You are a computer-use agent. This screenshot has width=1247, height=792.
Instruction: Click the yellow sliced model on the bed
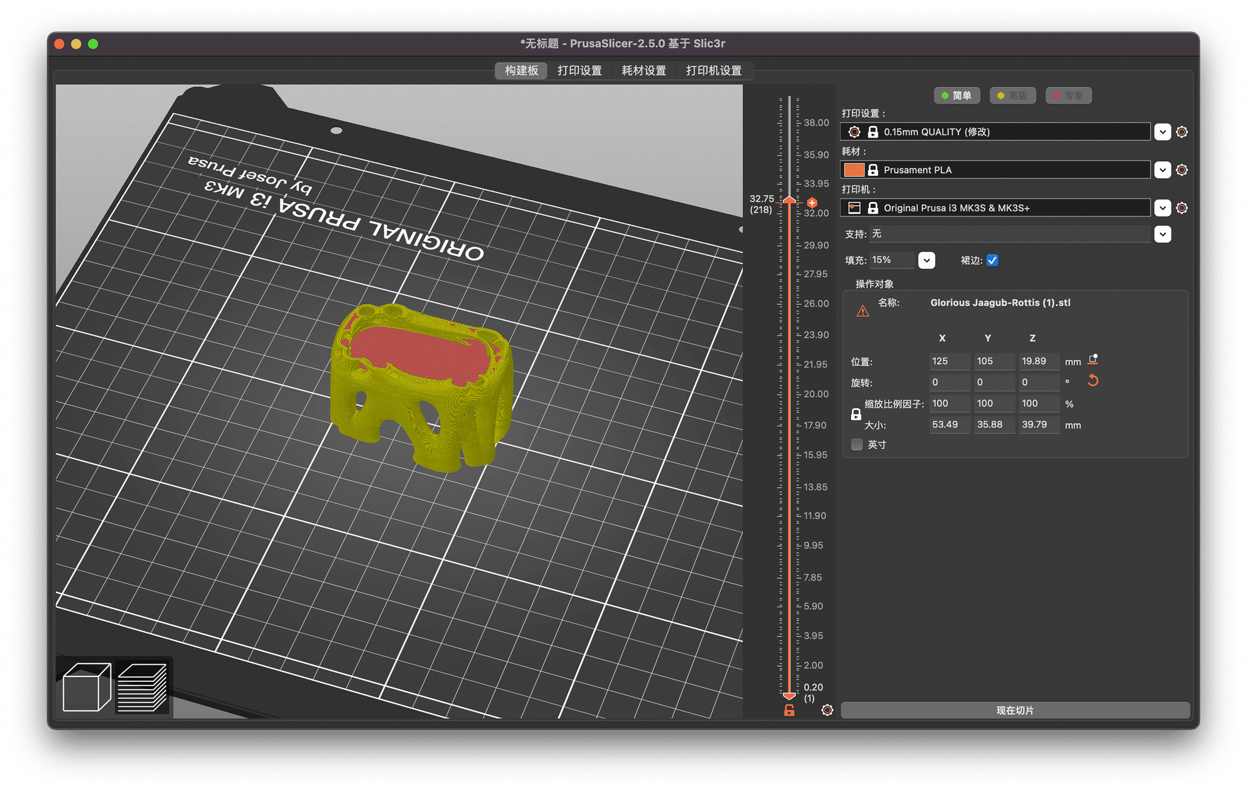click(x=421, y=388)
